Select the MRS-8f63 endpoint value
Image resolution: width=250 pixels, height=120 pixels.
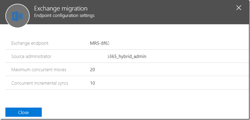point(100,43)
